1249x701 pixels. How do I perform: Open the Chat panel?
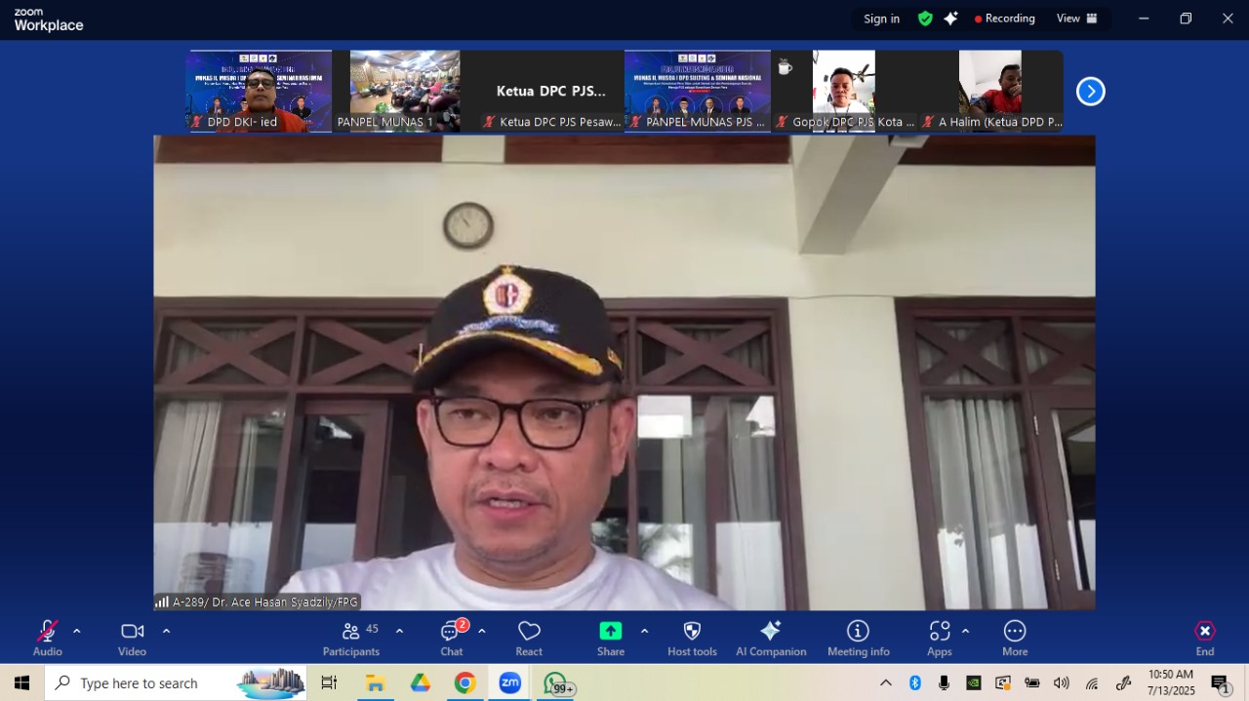click(x=451, y=638)
